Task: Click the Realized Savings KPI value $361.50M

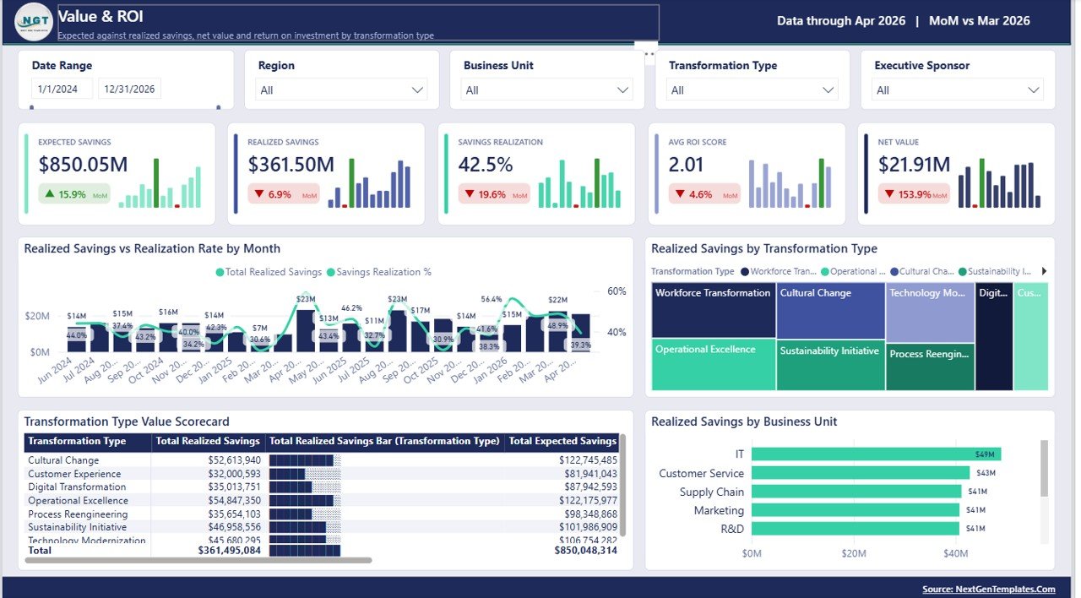Action: [x=291, y=165]
